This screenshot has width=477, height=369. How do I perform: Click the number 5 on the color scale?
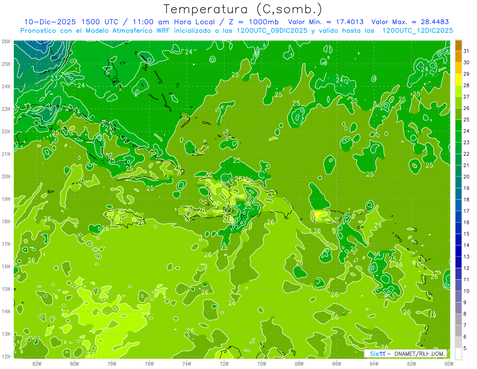(465, 348)
